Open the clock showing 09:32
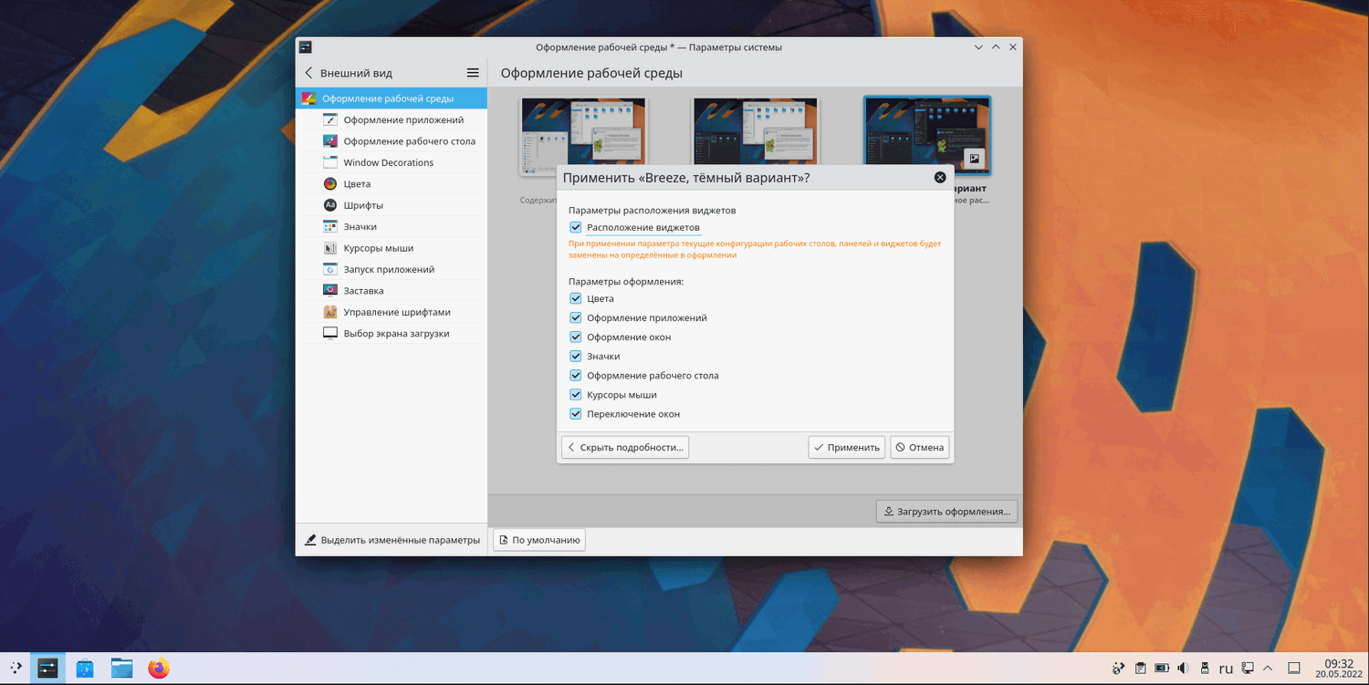Screen dimensions: 1369x685 coord(1339,669)
